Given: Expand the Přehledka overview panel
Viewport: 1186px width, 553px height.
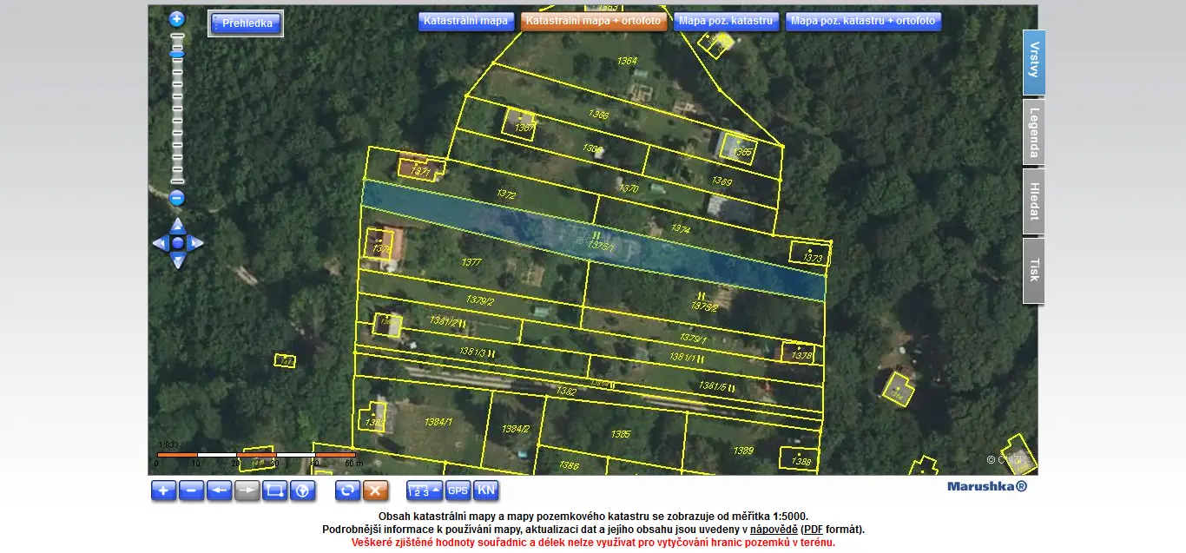Looking at the screenshot, I should (x=246, y=23).
